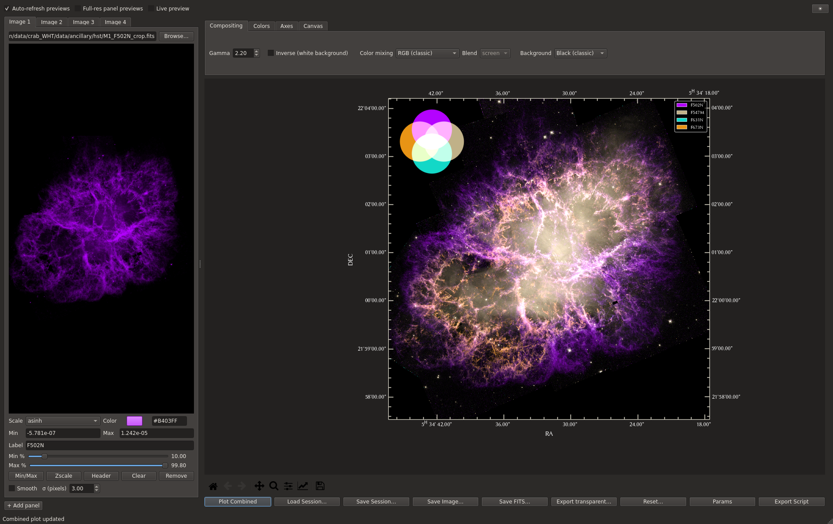Click the Max % slider handle

165,465
